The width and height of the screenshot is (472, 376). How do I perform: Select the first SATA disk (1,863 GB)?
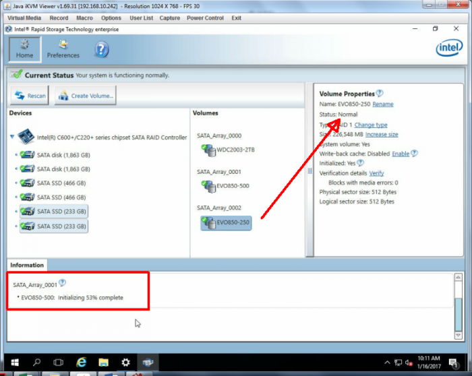coord(55,155)
